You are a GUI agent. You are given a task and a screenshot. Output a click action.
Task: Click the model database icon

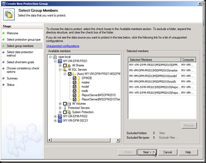click(79, 87)
